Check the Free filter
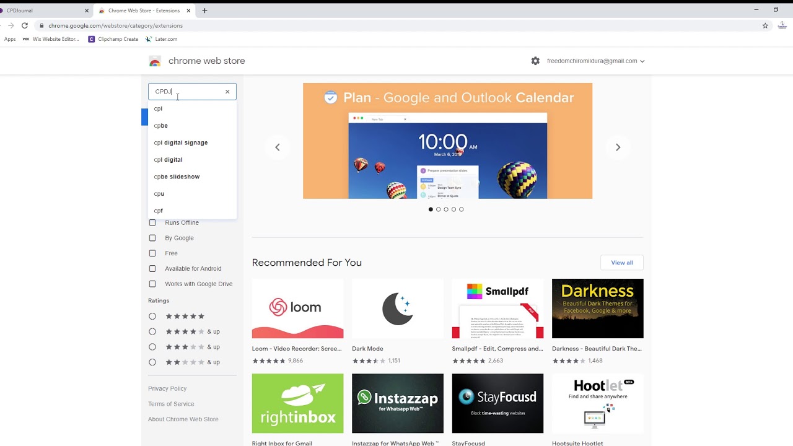Screen dimensions: 793x446 (152, 253)
